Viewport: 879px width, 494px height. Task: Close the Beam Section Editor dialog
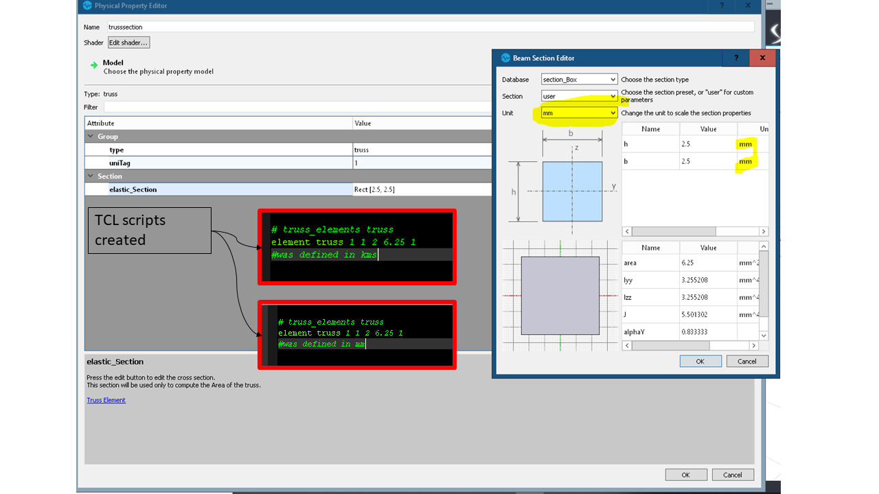click(762, 58)
